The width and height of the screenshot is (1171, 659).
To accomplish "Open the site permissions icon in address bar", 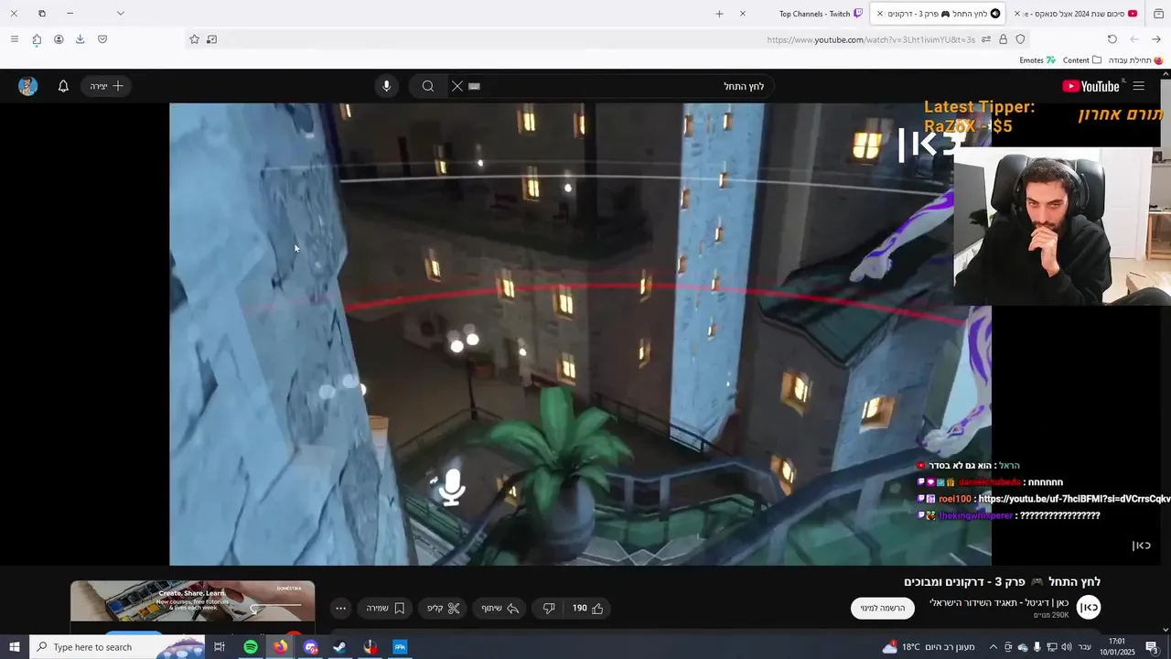I will point(986,39).
